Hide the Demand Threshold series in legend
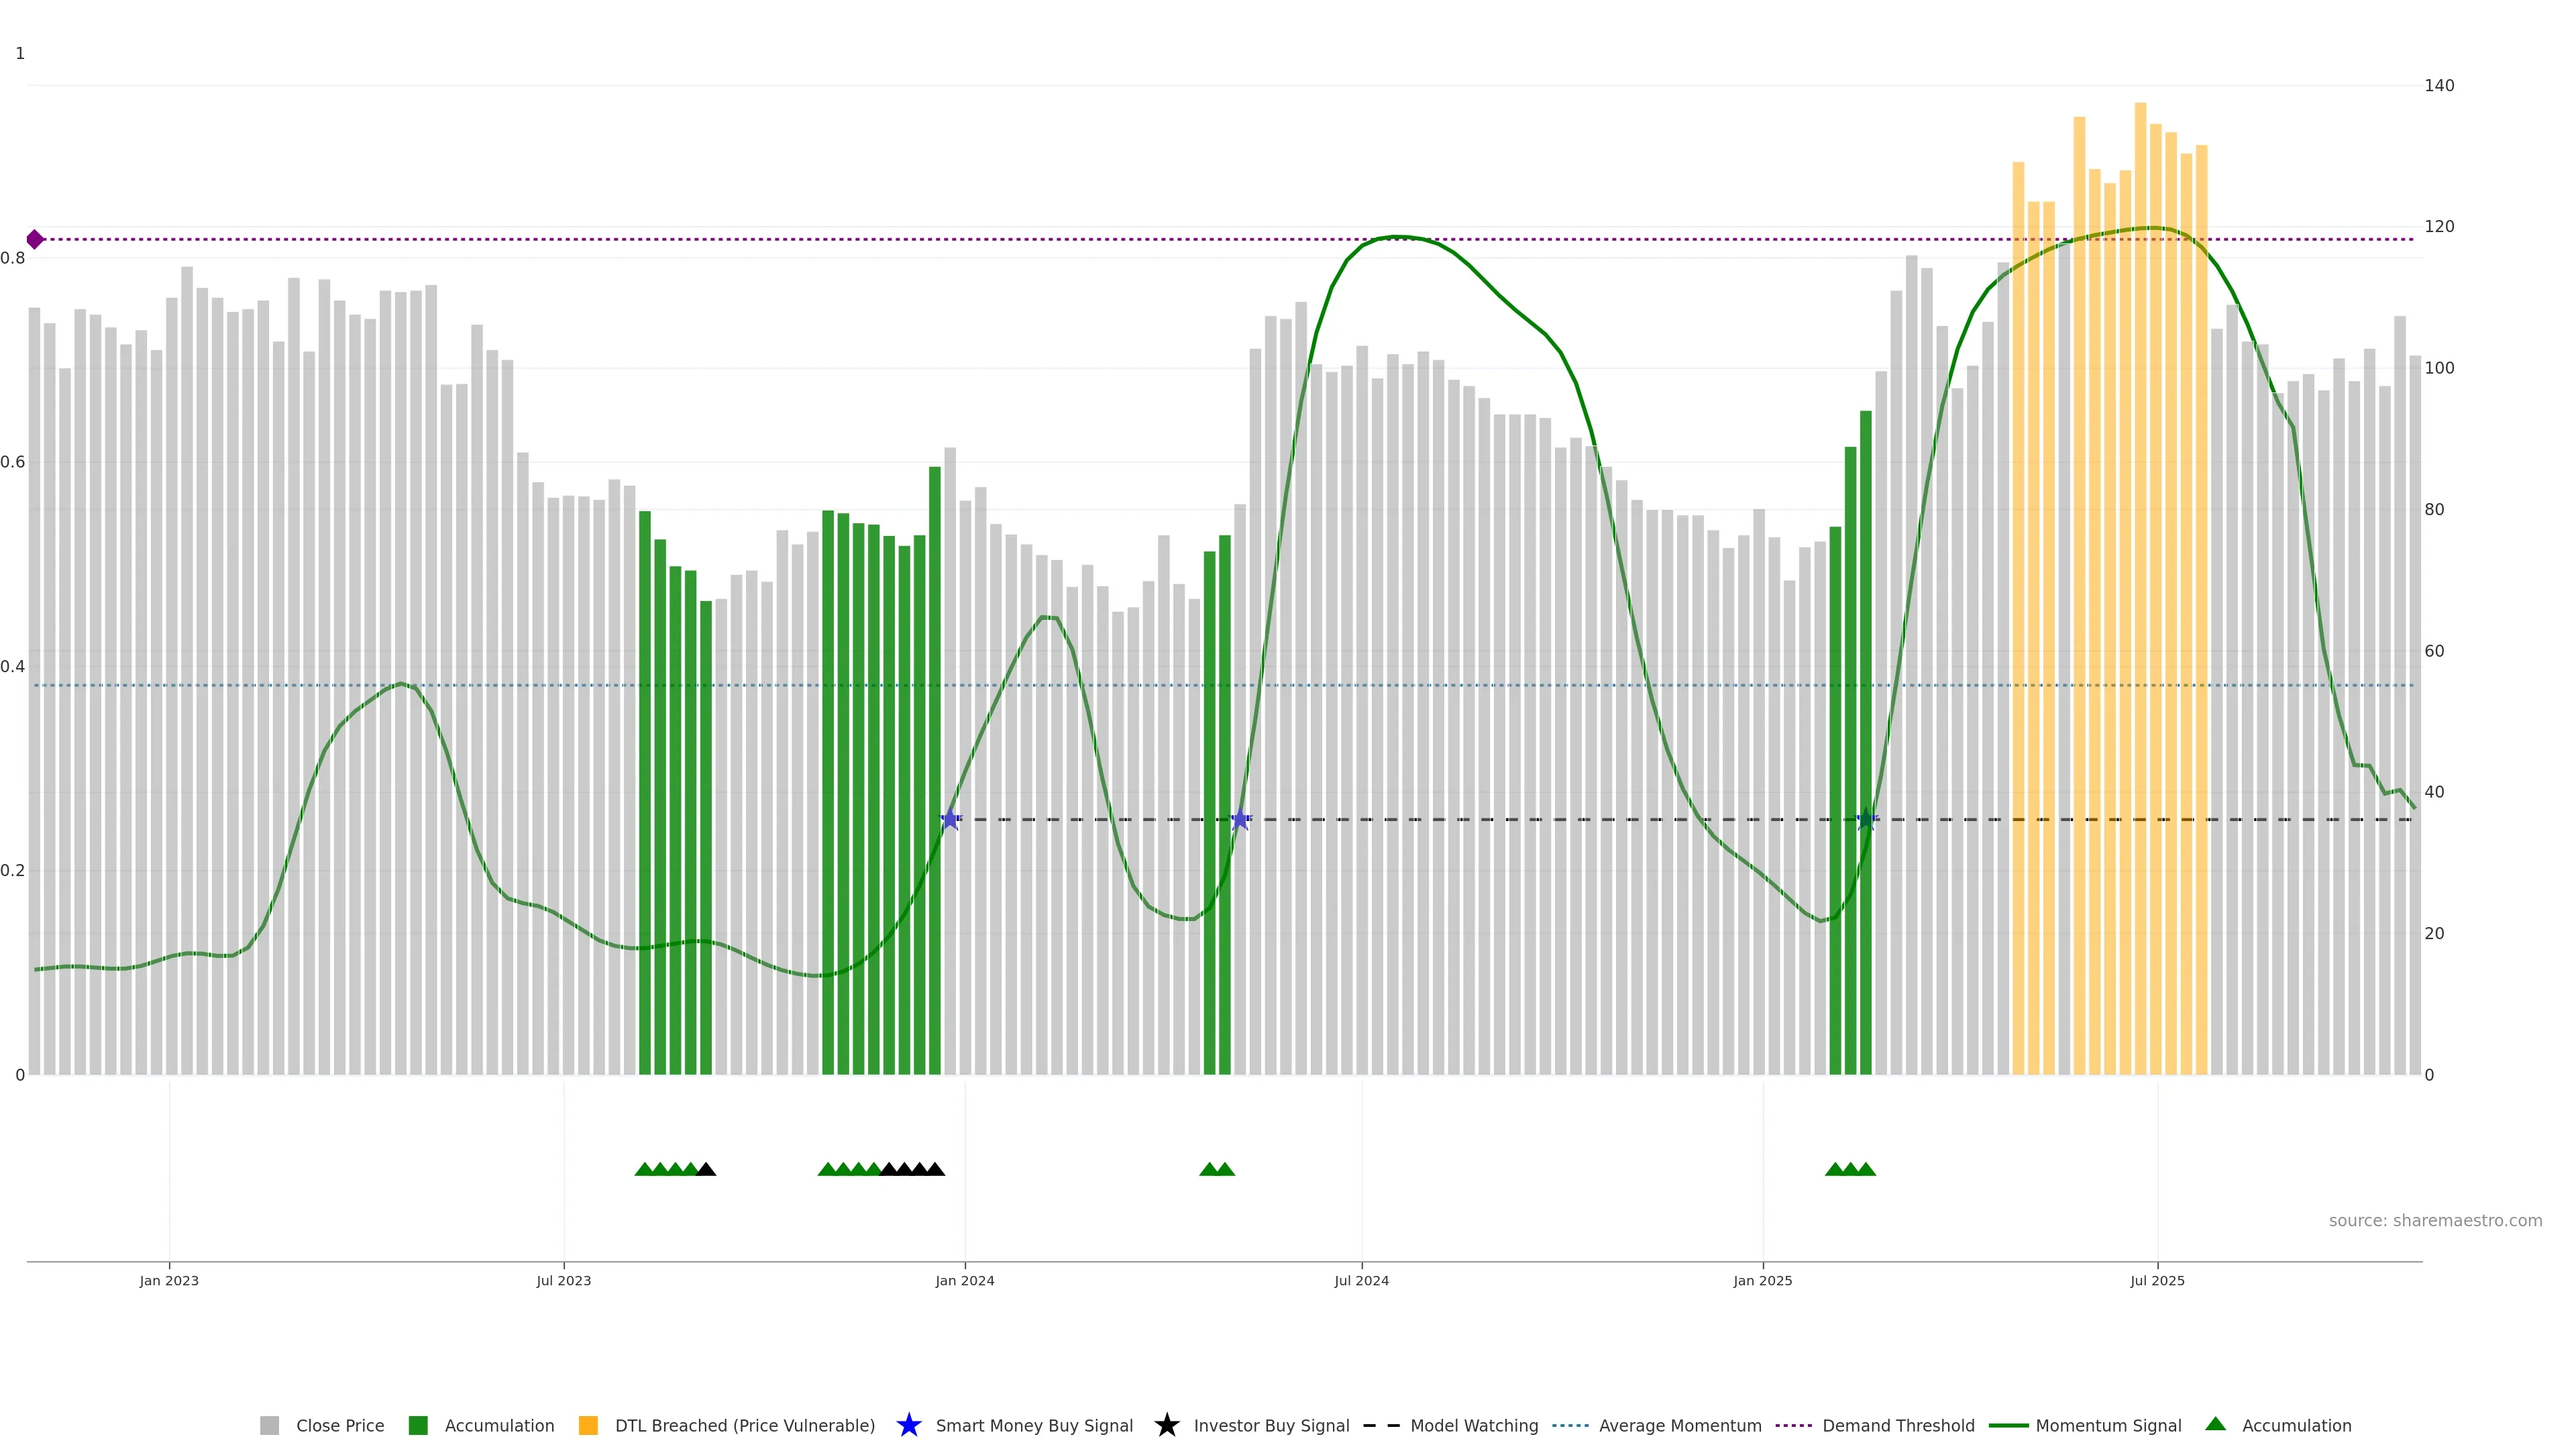This screenshot has height=1449, width=2576. [1897, 1426]
